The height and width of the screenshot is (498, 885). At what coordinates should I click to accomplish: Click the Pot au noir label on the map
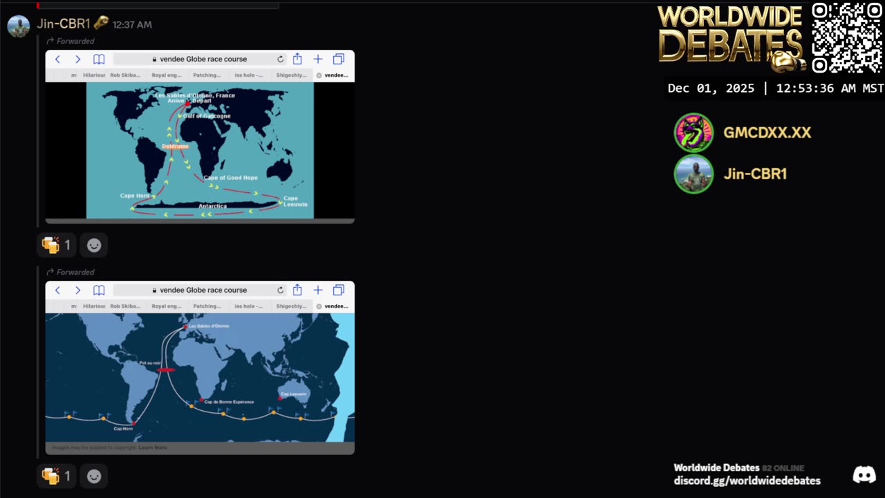(x=150, y=363)
